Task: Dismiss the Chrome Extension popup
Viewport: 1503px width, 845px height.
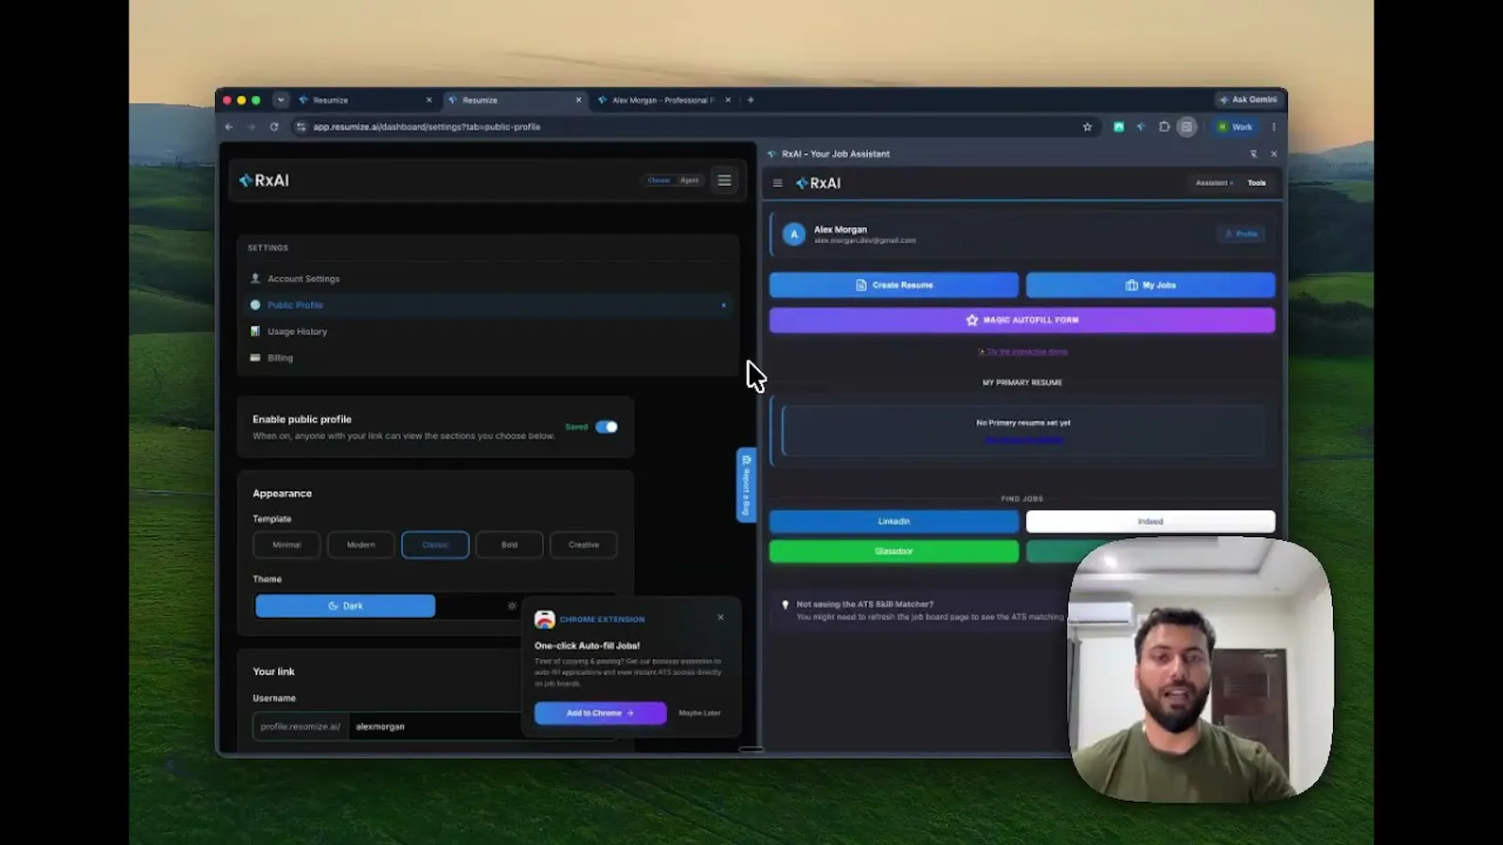Action: (721, 617)
